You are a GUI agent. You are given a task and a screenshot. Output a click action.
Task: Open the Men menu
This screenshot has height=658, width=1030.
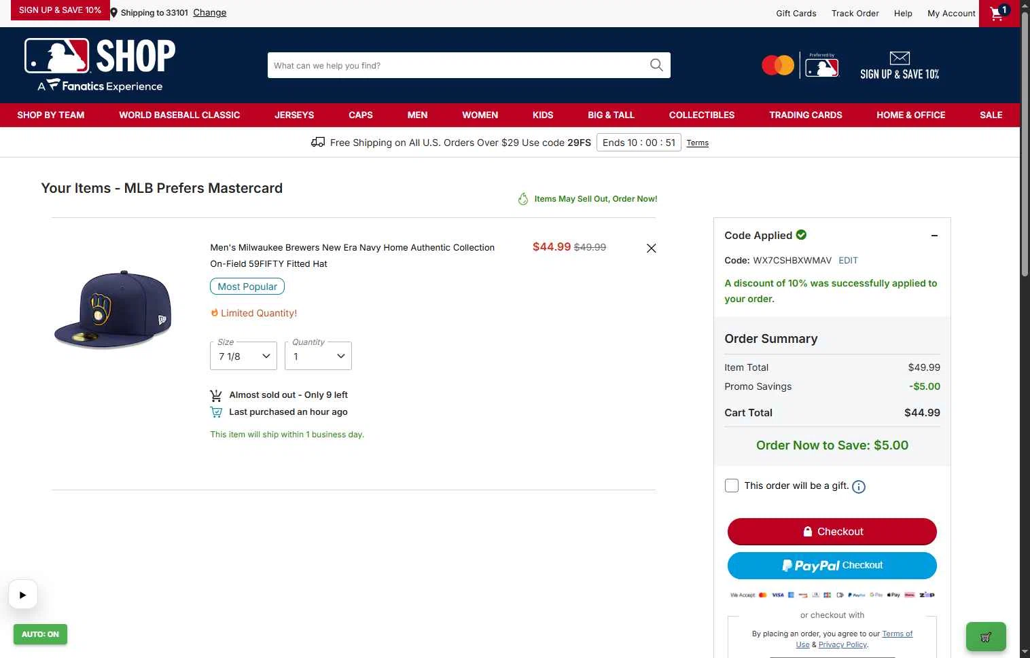(417, 115)
